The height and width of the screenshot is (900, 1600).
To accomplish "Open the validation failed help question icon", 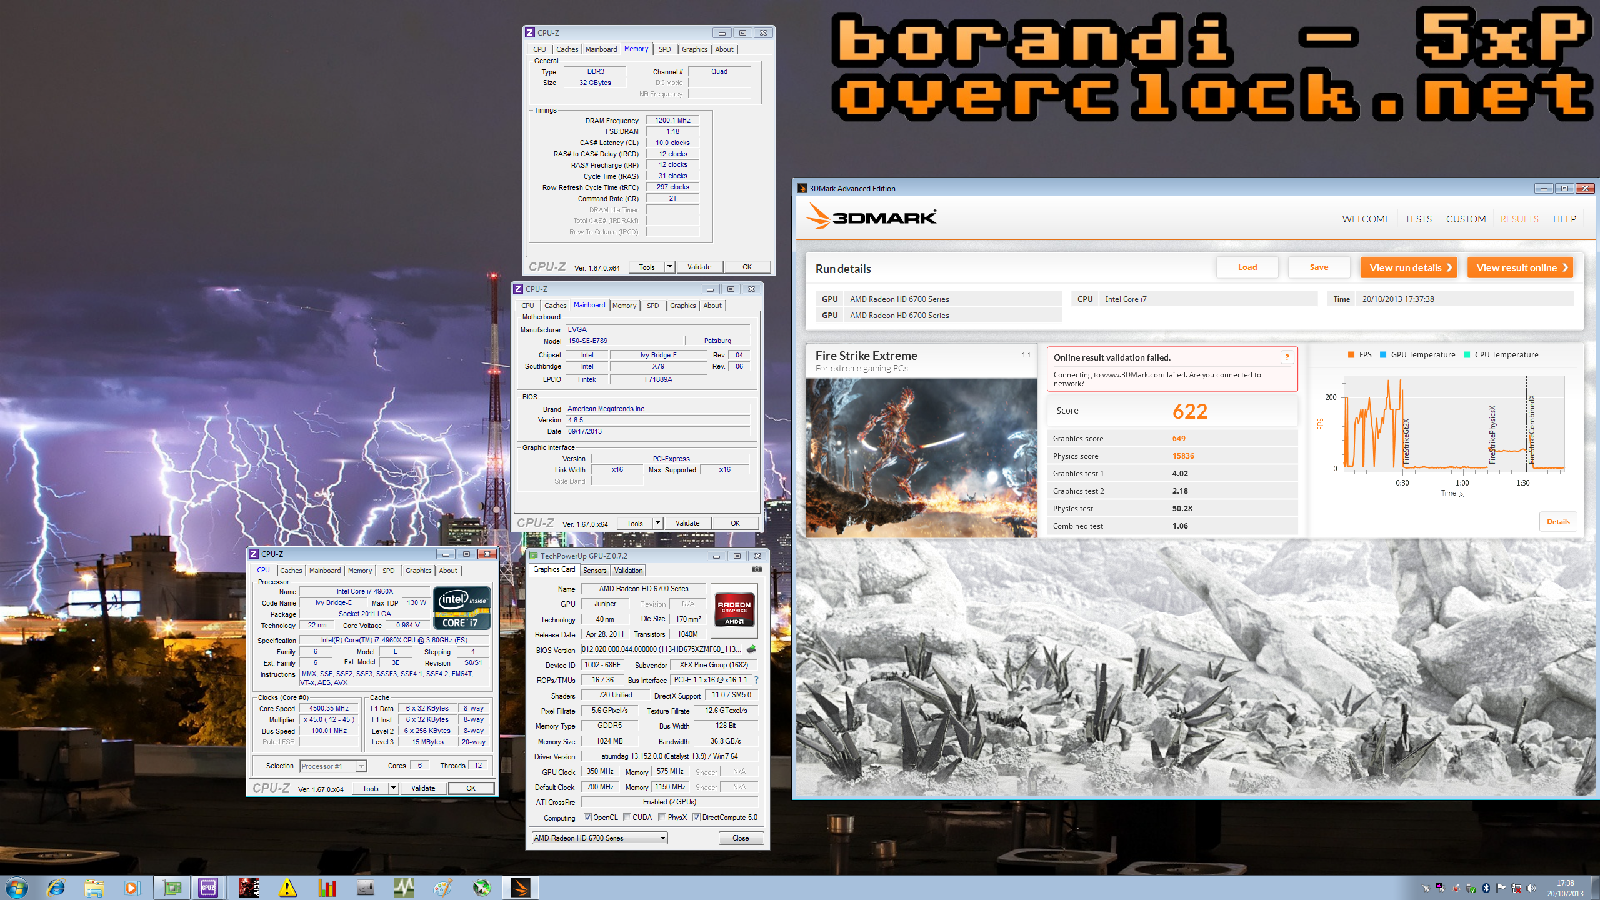I will (1287, 357).
